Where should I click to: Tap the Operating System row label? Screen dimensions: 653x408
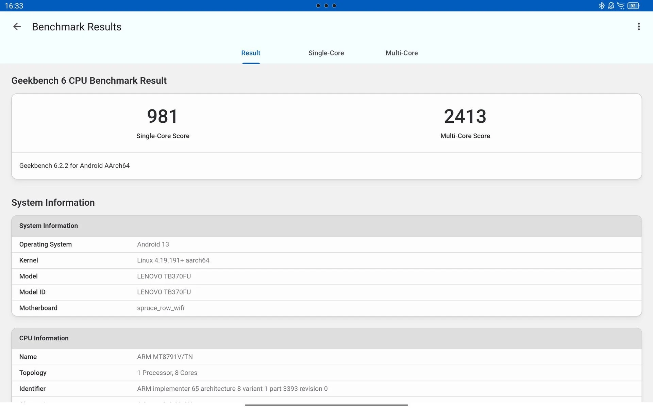point(46,244)
